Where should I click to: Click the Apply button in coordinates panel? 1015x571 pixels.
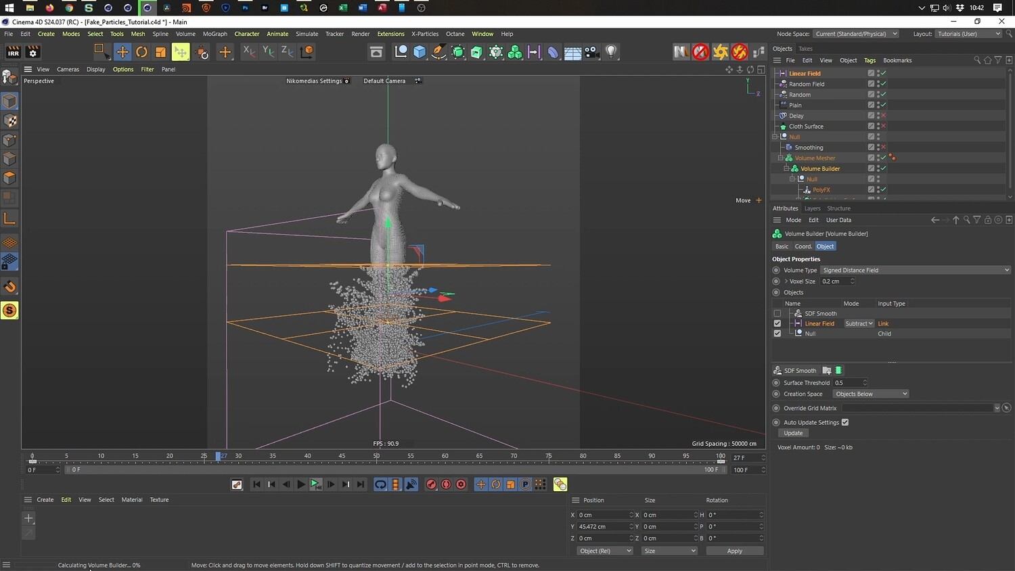tap(734, 551)
